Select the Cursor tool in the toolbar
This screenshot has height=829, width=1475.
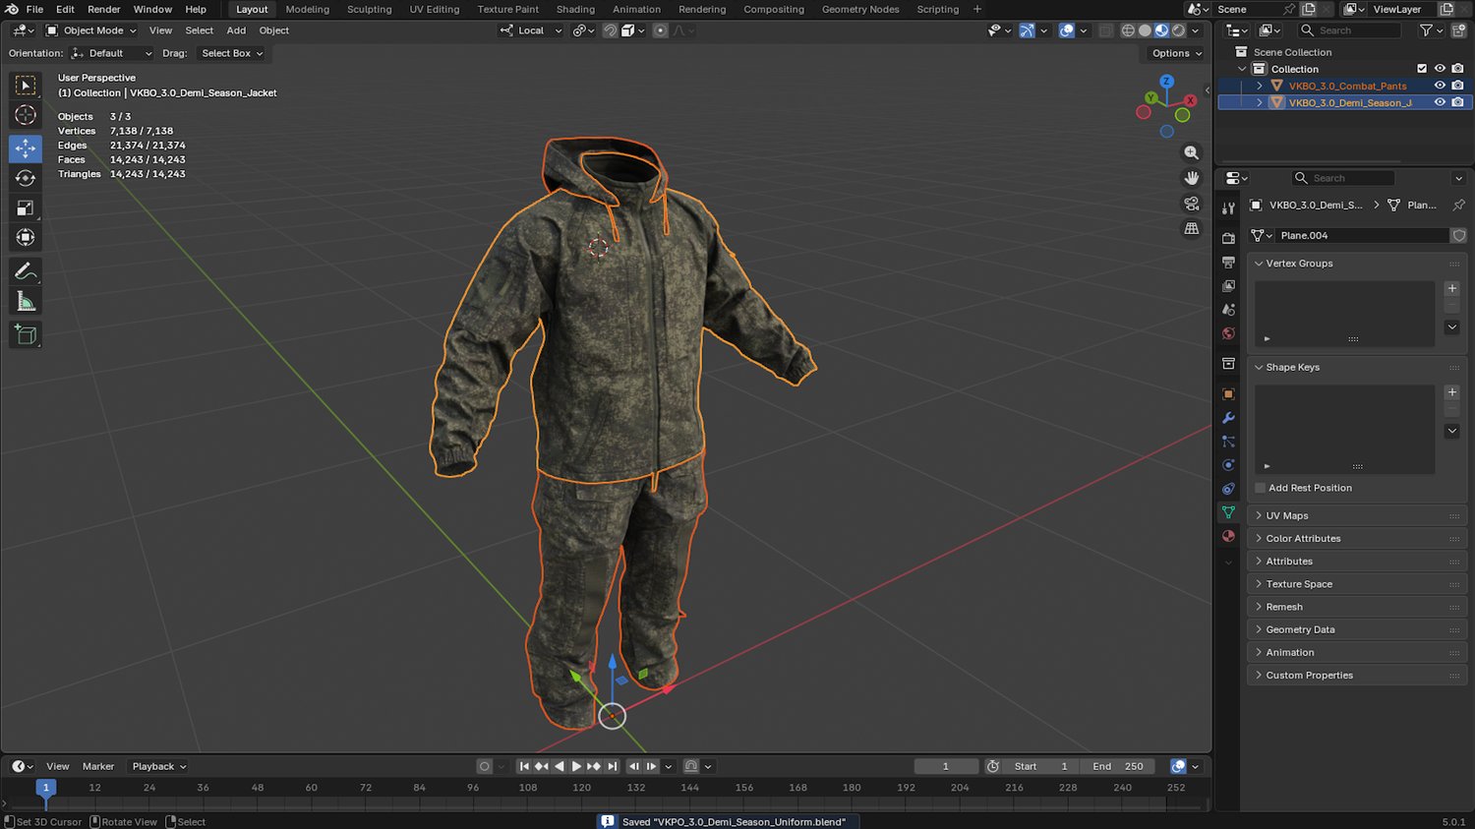click(26, 115)
